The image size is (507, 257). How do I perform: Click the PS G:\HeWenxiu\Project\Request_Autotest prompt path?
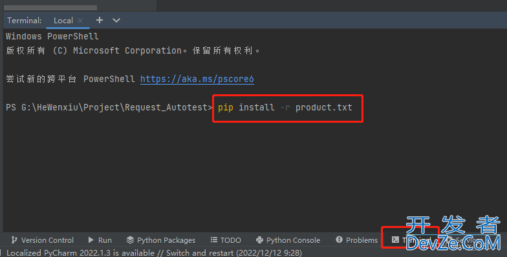pyautogui.click(x=109, y=107)
